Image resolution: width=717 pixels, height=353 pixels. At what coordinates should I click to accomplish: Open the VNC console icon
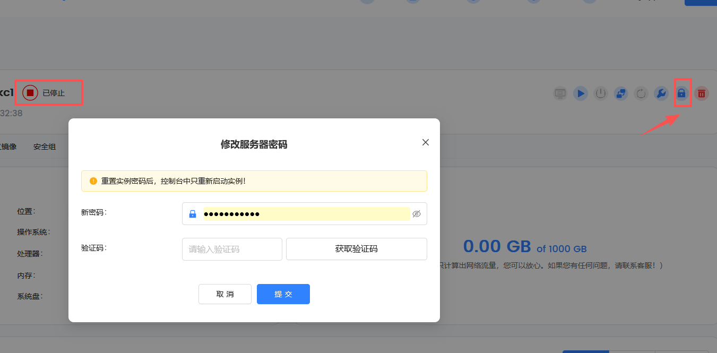coord(560,93)
